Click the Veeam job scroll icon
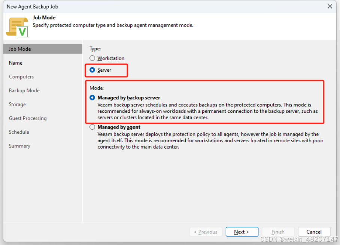 click(17, 27)
